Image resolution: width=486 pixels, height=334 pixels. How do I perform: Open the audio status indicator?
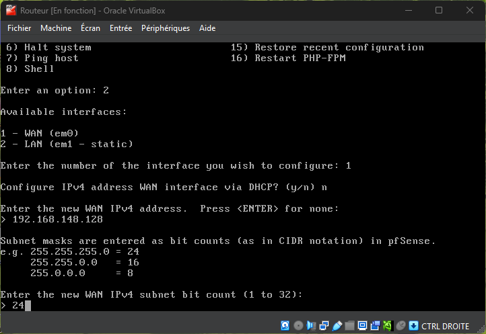pos(311,326)
